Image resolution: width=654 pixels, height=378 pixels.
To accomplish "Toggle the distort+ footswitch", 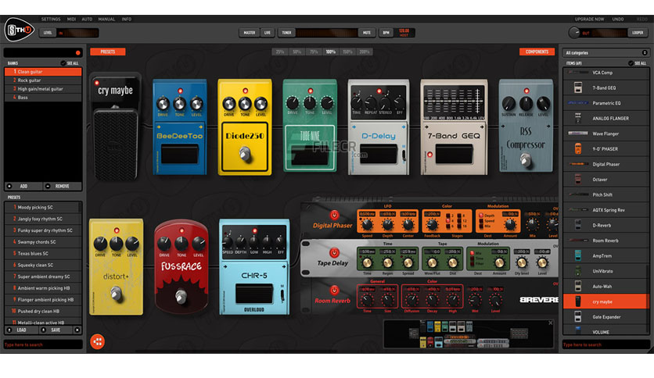I will [x=116, y=294].
